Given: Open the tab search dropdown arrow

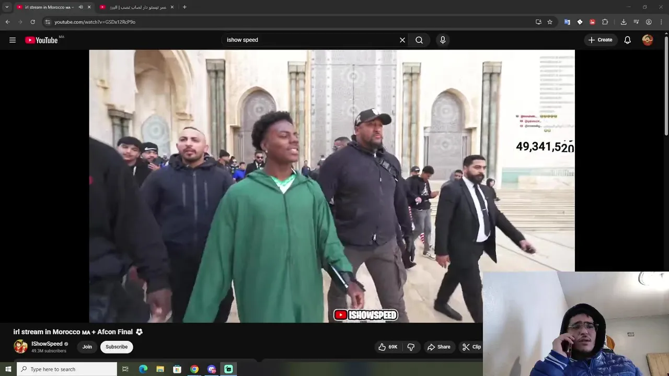Looking at the screenshot, I should click(x=7, y=7).
